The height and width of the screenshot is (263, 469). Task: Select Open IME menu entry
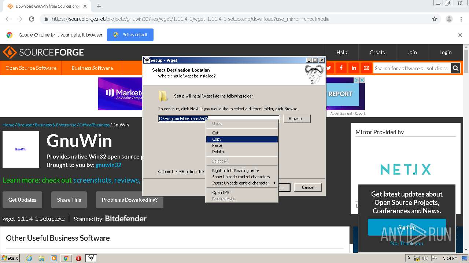[242, 193]
